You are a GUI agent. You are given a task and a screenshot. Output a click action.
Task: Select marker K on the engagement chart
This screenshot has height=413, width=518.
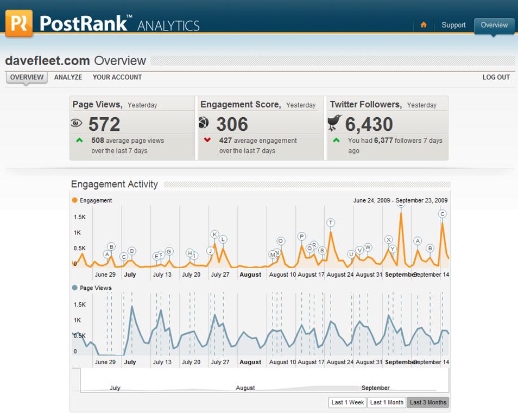214,234
